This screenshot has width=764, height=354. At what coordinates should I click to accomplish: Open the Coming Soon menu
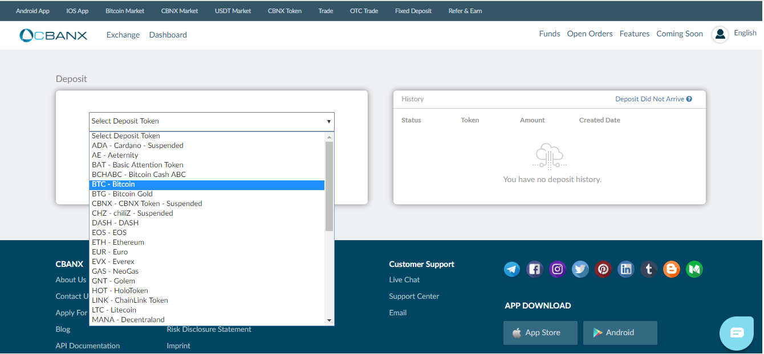[680, 34]
